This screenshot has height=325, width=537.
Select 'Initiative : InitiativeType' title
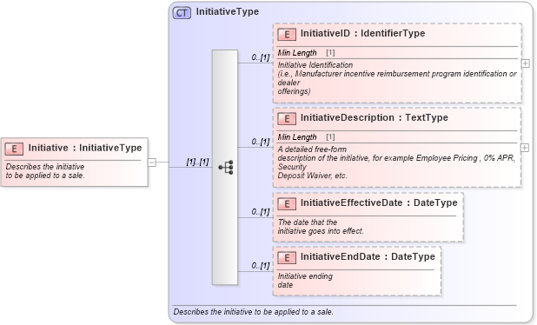pos(85,148)
